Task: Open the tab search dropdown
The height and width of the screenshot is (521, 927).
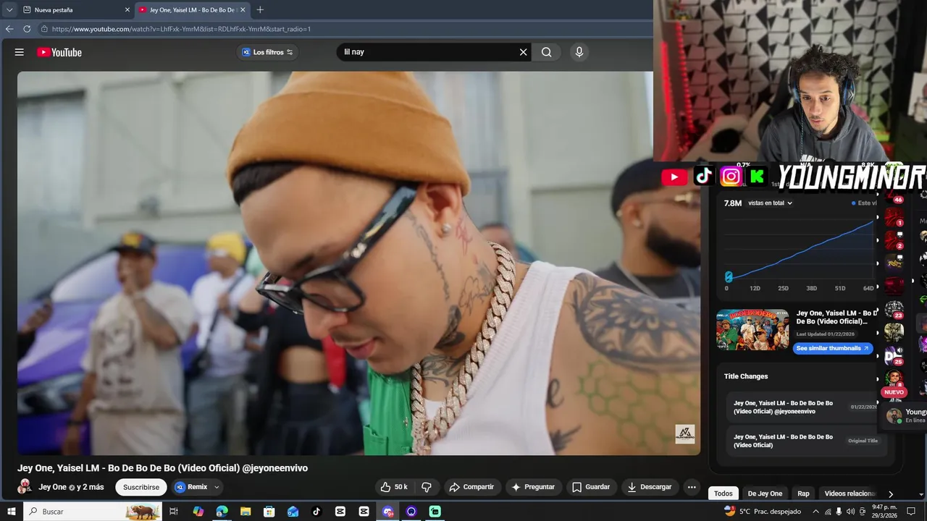Action: point(9,10)
